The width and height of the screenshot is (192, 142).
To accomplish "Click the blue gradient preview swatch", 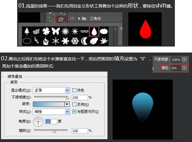I will [49, 104].
